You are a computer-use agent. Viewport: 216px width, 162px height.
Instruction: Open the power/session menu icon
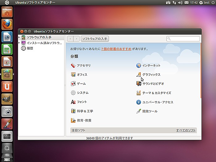click(x=213, y=2)
